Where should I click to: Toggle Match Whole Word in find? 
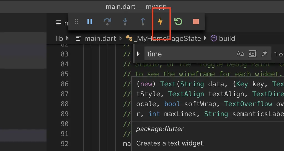click(252, 54)
